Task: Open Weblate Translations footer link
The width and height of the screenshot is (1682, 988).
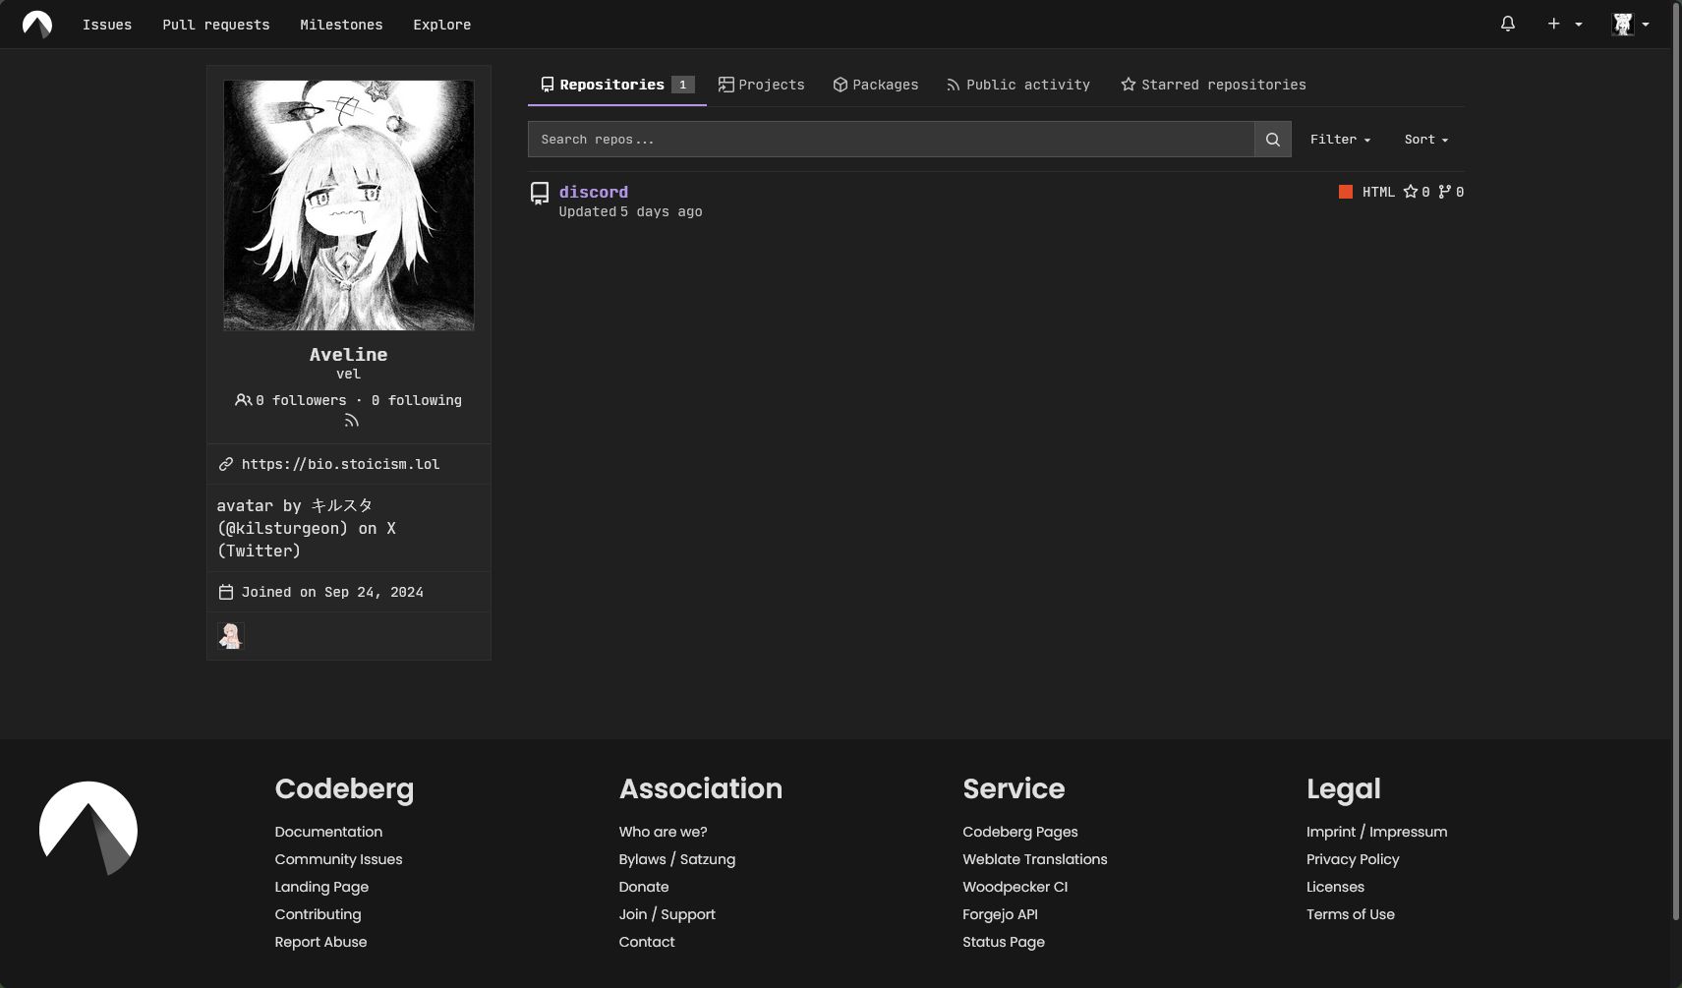Action: (x=1035, y=859)
